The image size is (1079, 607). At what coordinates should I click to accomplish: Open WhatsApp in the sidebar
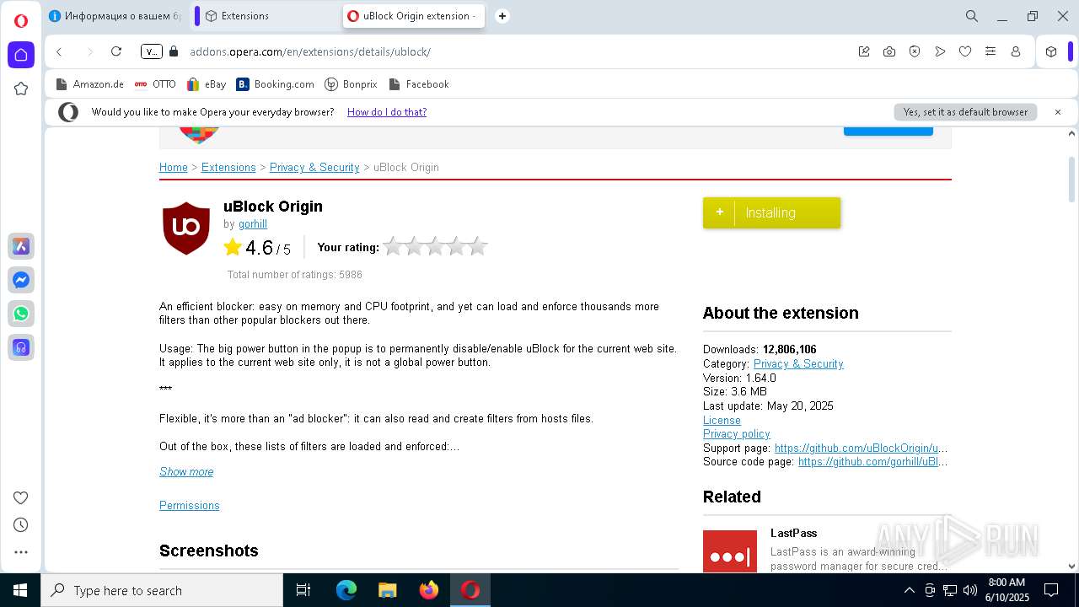pos(21,314)
